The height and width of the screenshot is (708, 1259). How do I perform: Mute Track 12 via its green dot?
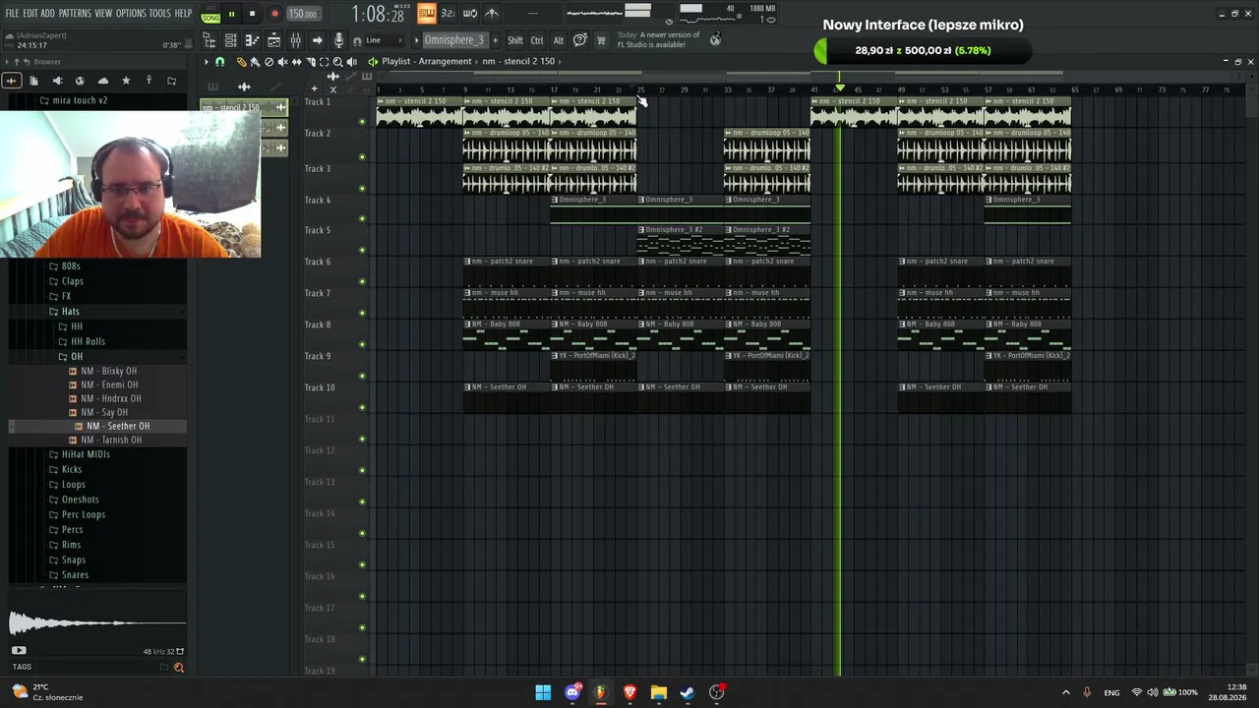362,471
